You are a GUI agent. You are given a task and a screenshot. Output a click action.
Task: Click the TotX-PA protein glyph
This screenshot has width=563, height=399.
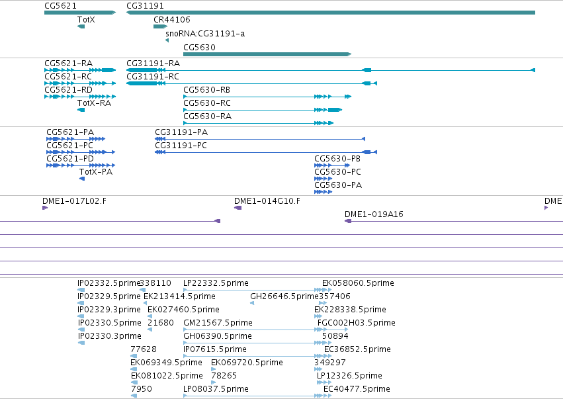coord(82,179)
